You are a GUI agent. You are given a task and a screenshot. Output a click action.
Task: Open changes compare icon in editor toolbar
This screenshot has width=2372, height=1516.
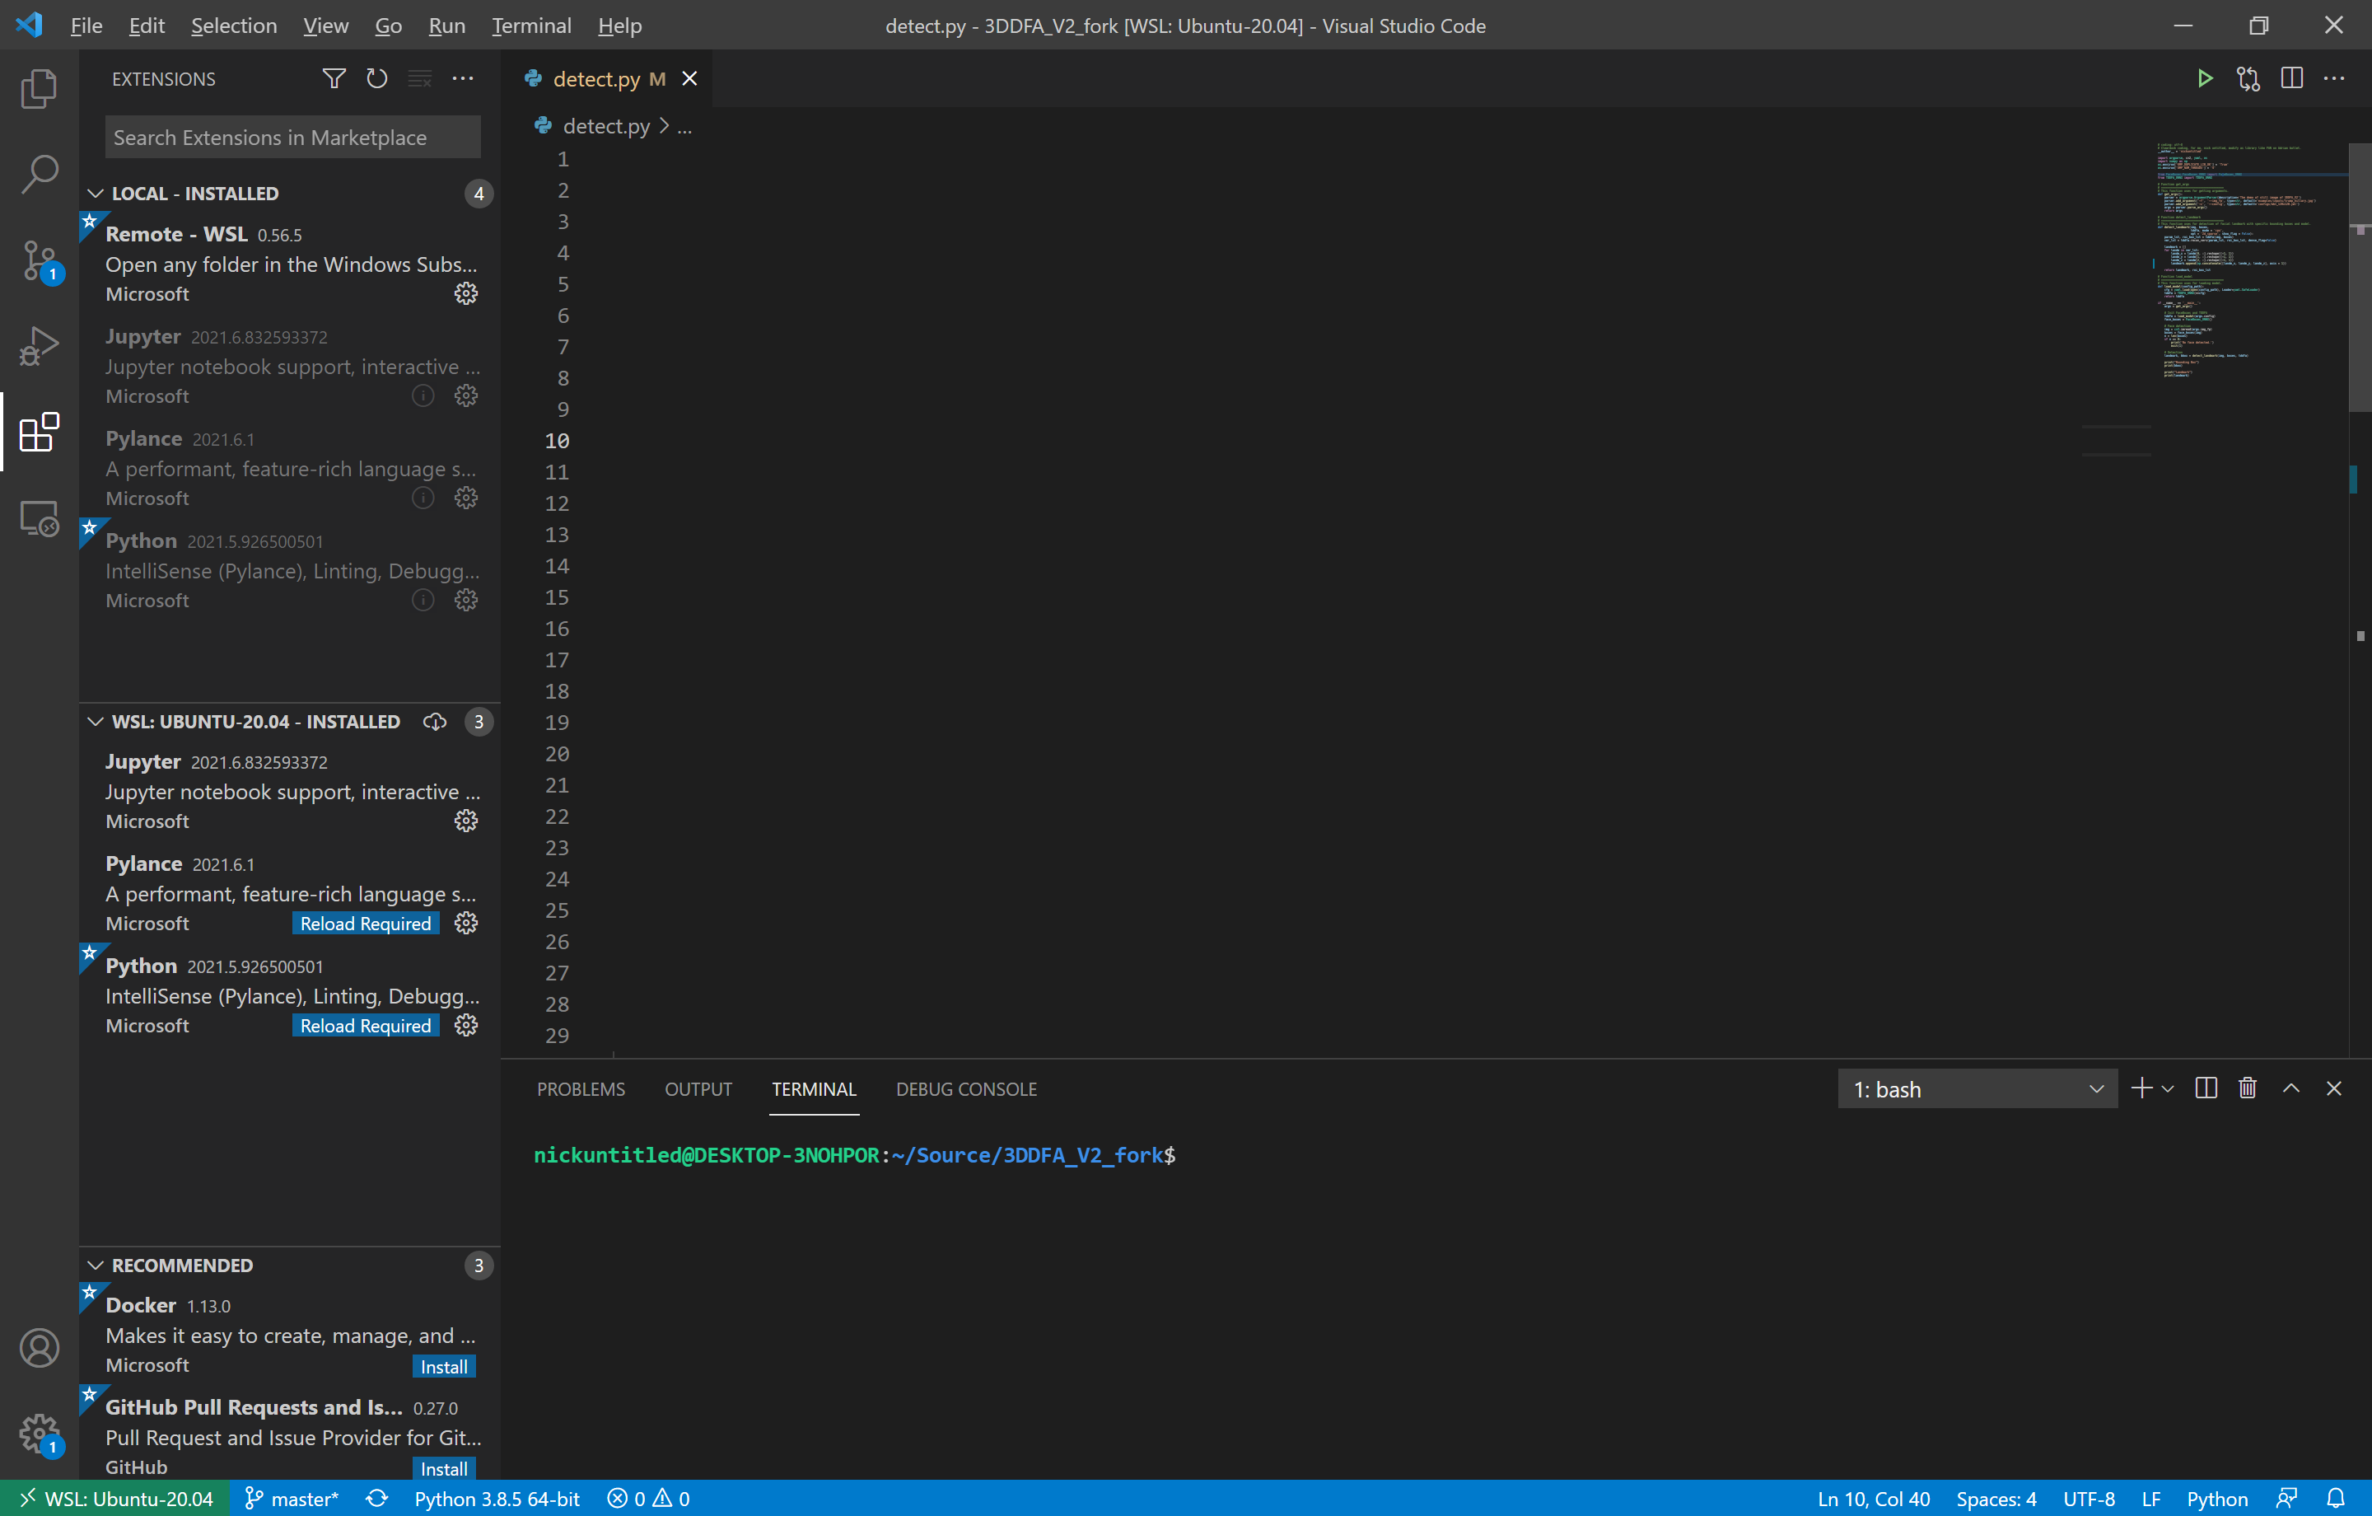2248,79
